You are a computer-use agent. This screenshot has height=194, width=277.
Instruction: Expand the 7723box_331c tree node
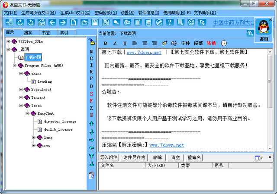point(8,41)
